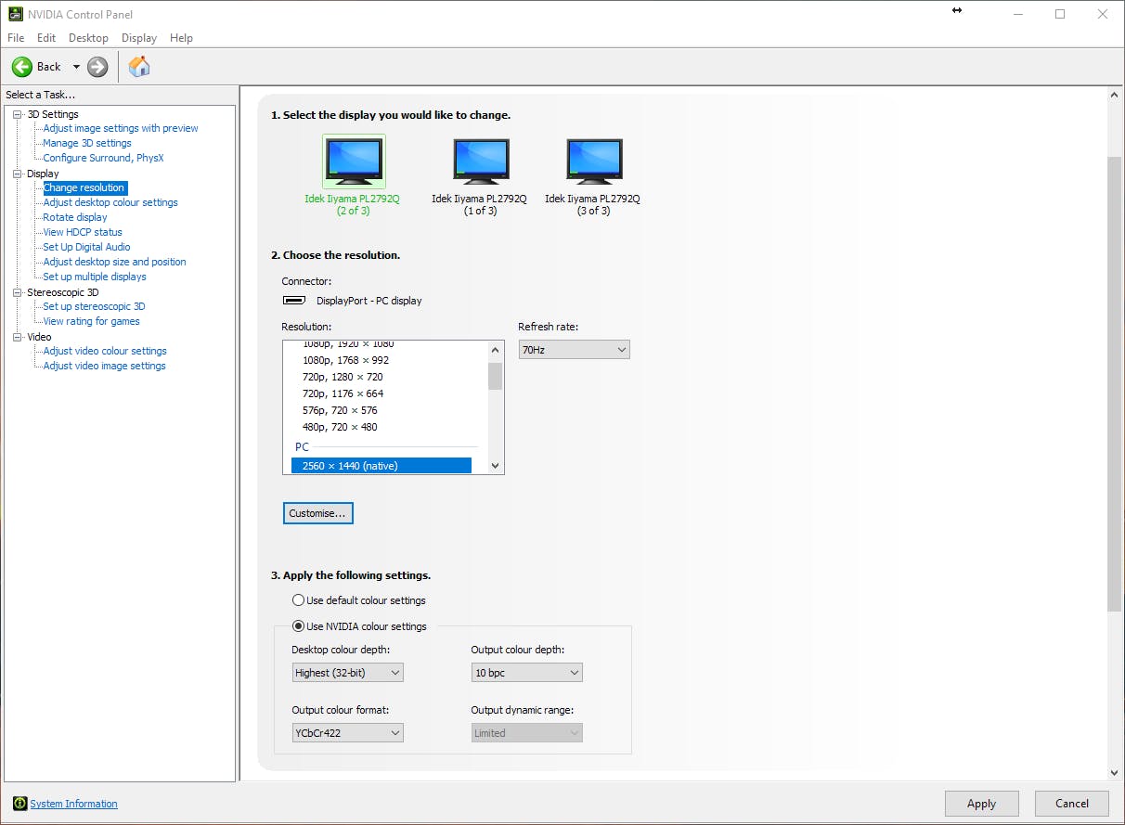
Task: Open the Desktop colour depth dropdown
Action: [347, 673]
